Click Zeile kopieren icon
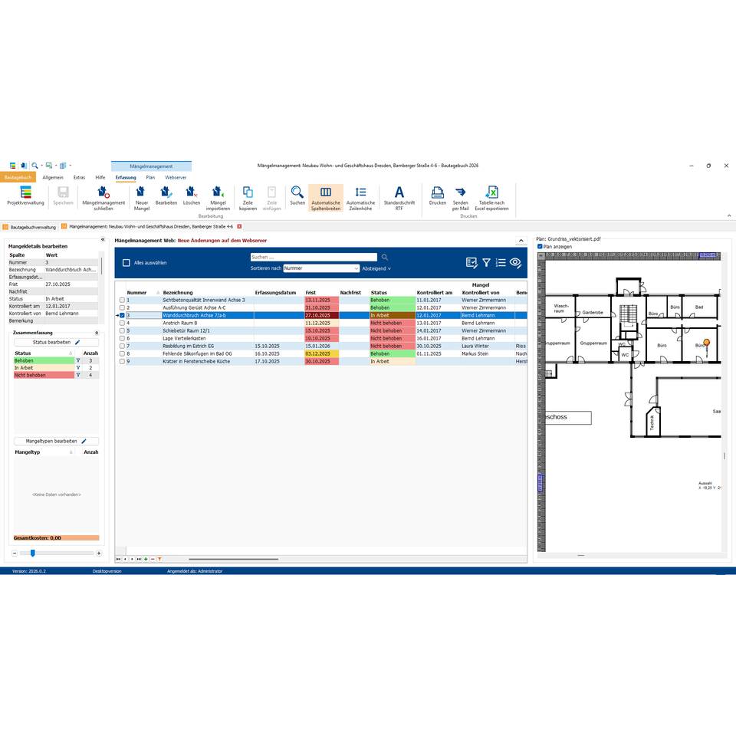 point(248,198)
